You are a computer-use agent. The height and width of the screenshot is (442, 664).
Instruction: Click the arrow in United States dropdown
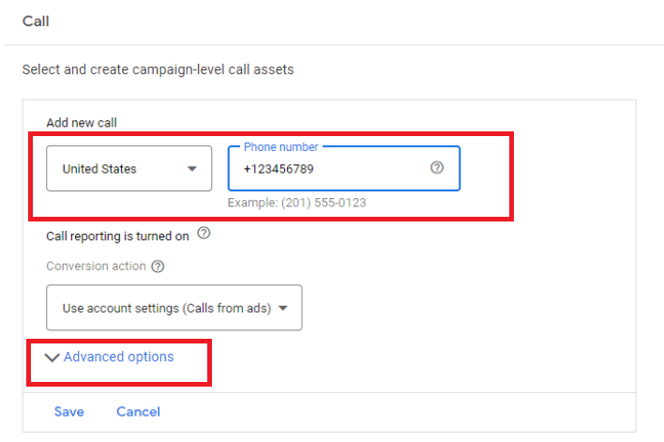[192, 169]
